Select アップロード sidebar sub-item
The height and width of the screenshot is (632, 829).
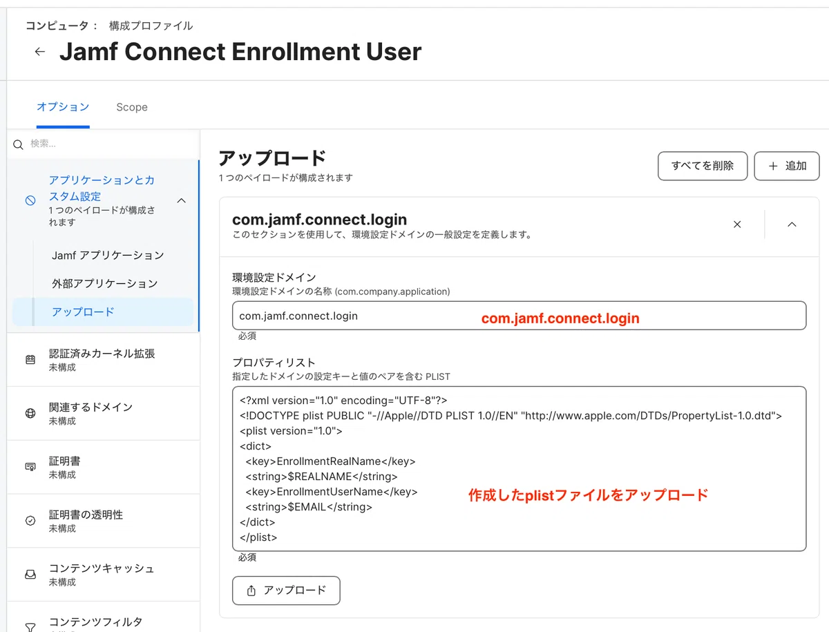coord(103,312)
